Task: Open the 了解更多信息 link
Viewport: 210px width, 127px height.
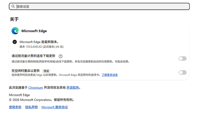Action: pos(110,75)
